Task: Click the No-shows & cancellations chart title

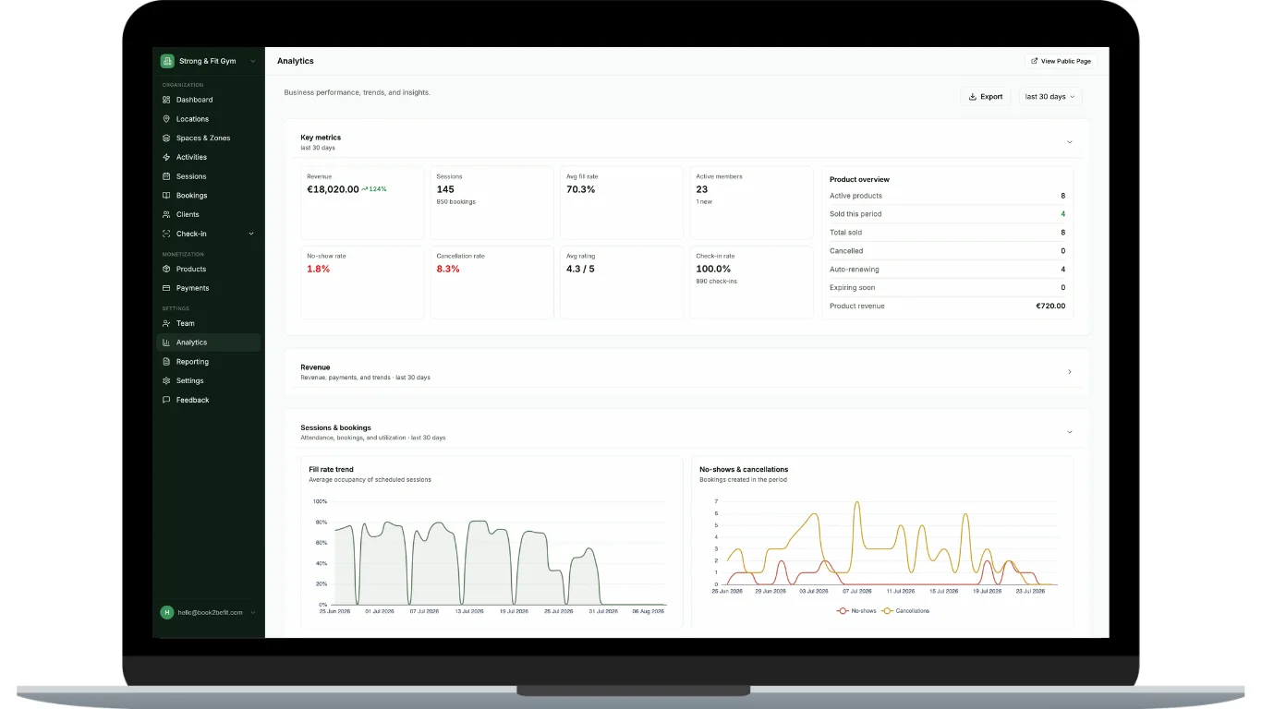Action: (744, 470)
